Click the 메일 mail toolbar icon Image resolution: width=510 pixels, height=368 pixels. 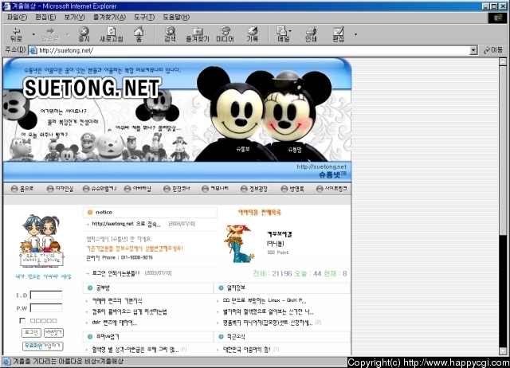click(x=282, y=34)
